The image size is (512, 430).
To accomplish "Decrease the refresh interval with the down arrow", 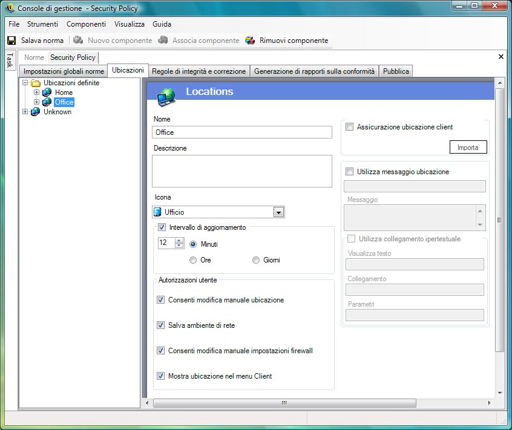I will click(x=179, y=246).
